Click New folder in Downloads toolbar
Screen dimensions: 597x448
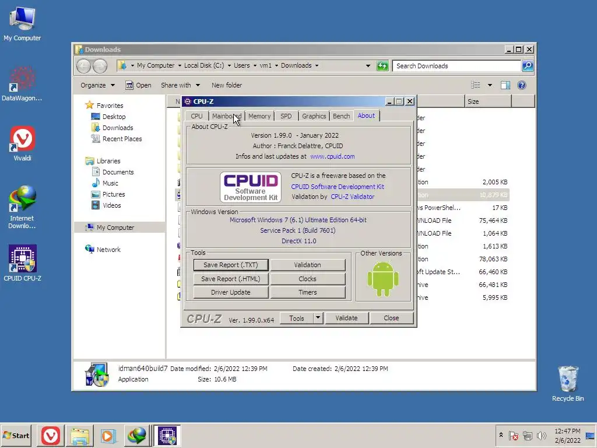tap(227, 85)
